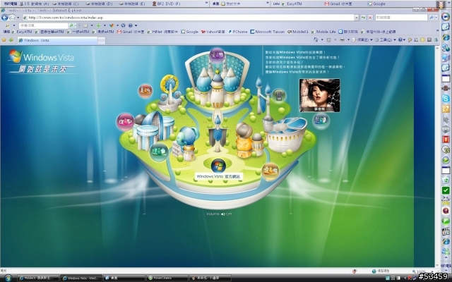Click the Google link in top desktop toolbar
The width and height of the screenshot is (452, 282).
pyautogui.click(x=376, y=4)
